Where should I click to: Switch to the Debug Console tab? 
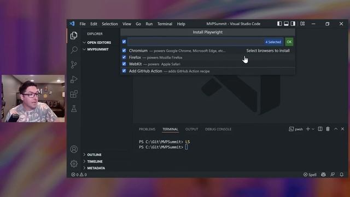pyautogui.click(x=218, y=129)
